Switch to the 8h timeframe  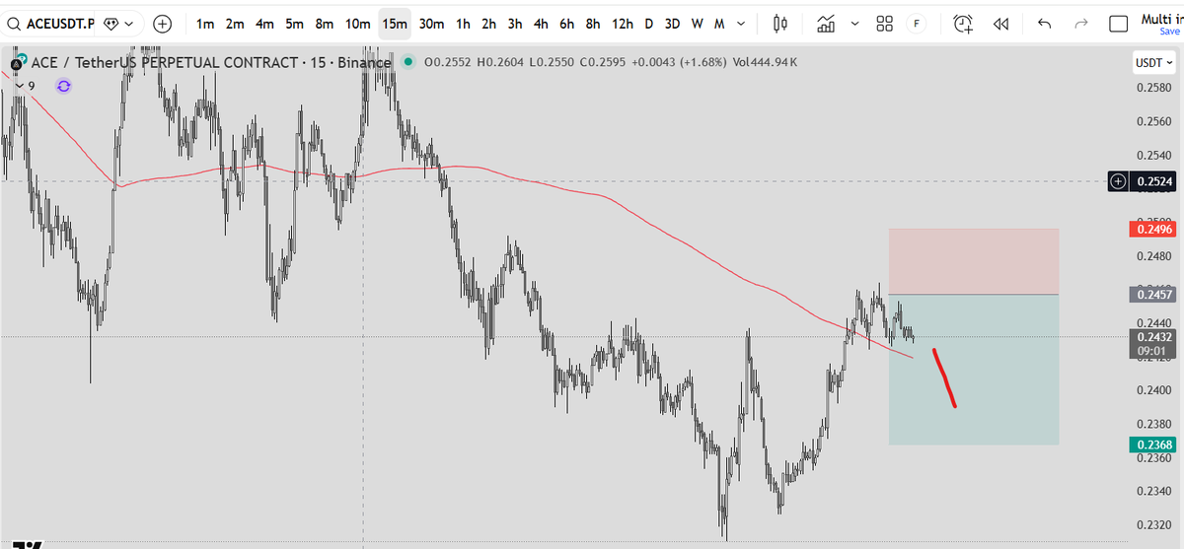click(x=592, y=23)
